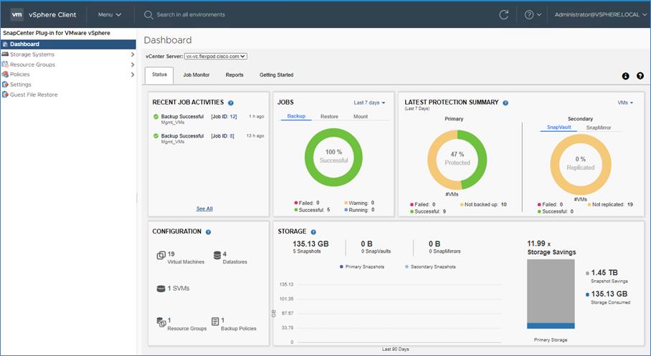This screenshot has height=356, width=651.
Task: Click the Storage Systems sidebar icon
Action: [5, 54]
